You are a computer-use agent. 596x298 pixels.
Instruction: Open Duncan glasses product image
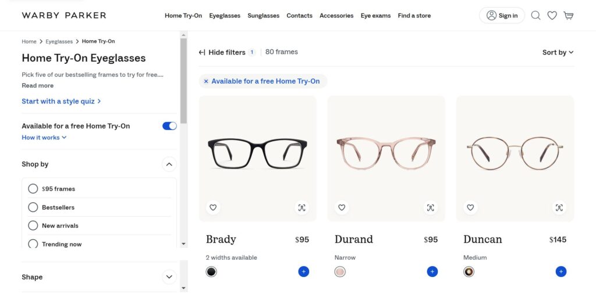tap(515, 153)
